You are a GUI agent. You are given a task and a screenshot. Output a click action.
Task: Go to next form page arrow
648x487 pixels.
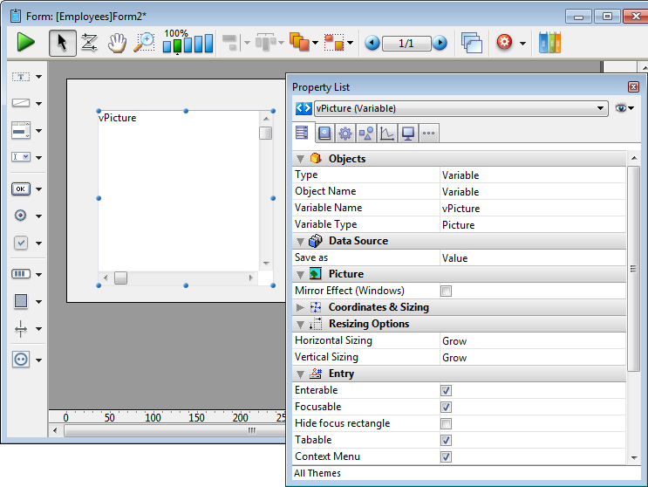pyautogui.click(x=440, y=43)
